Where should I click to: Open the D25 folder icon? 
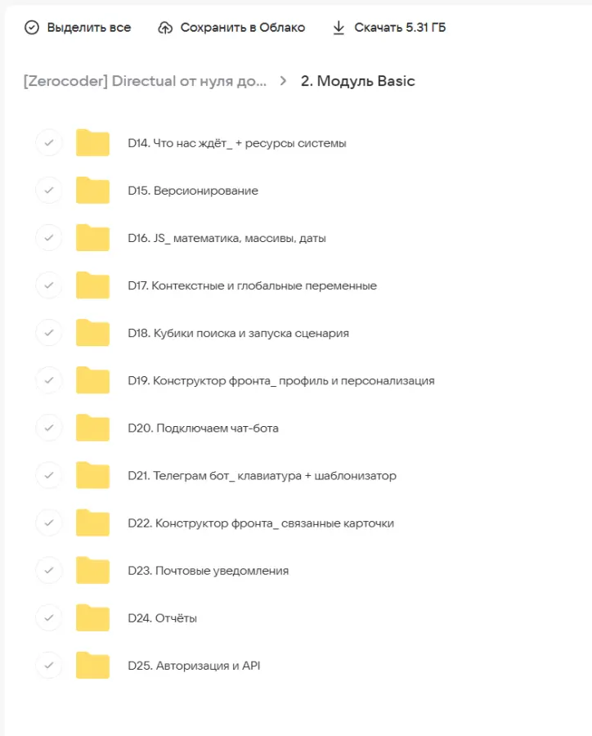coord(92,665)
